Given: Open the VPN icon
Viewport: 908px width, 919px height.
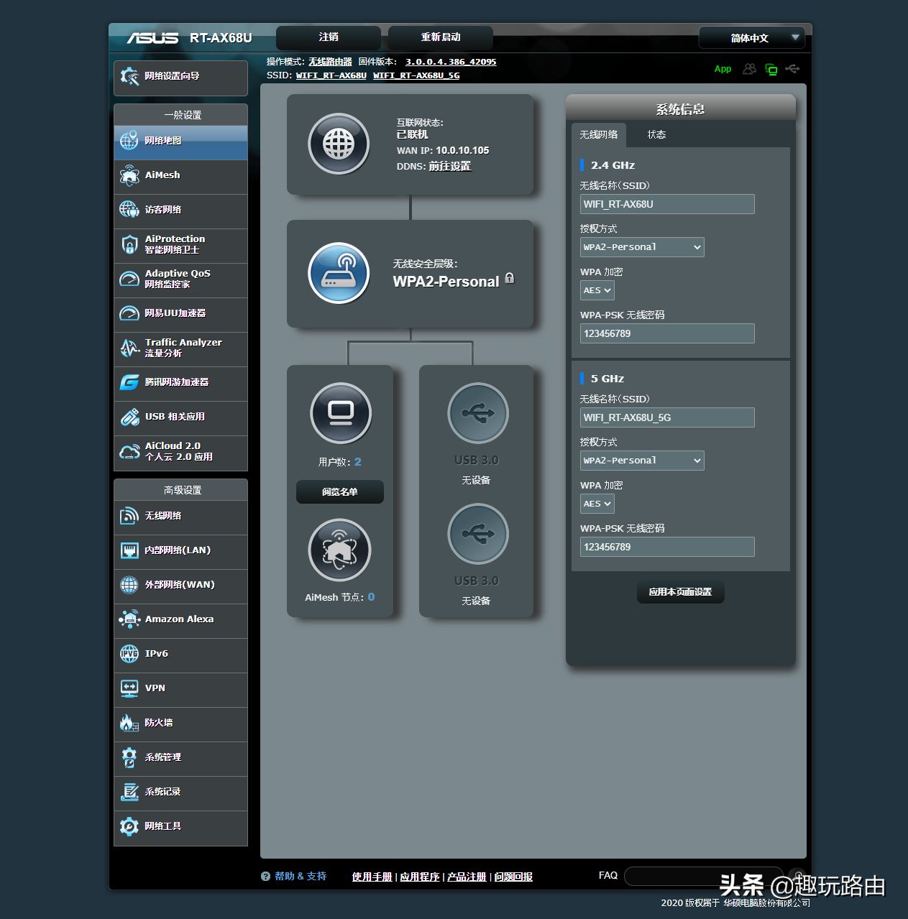Looking at the screenshot, I should click(129, 688).
